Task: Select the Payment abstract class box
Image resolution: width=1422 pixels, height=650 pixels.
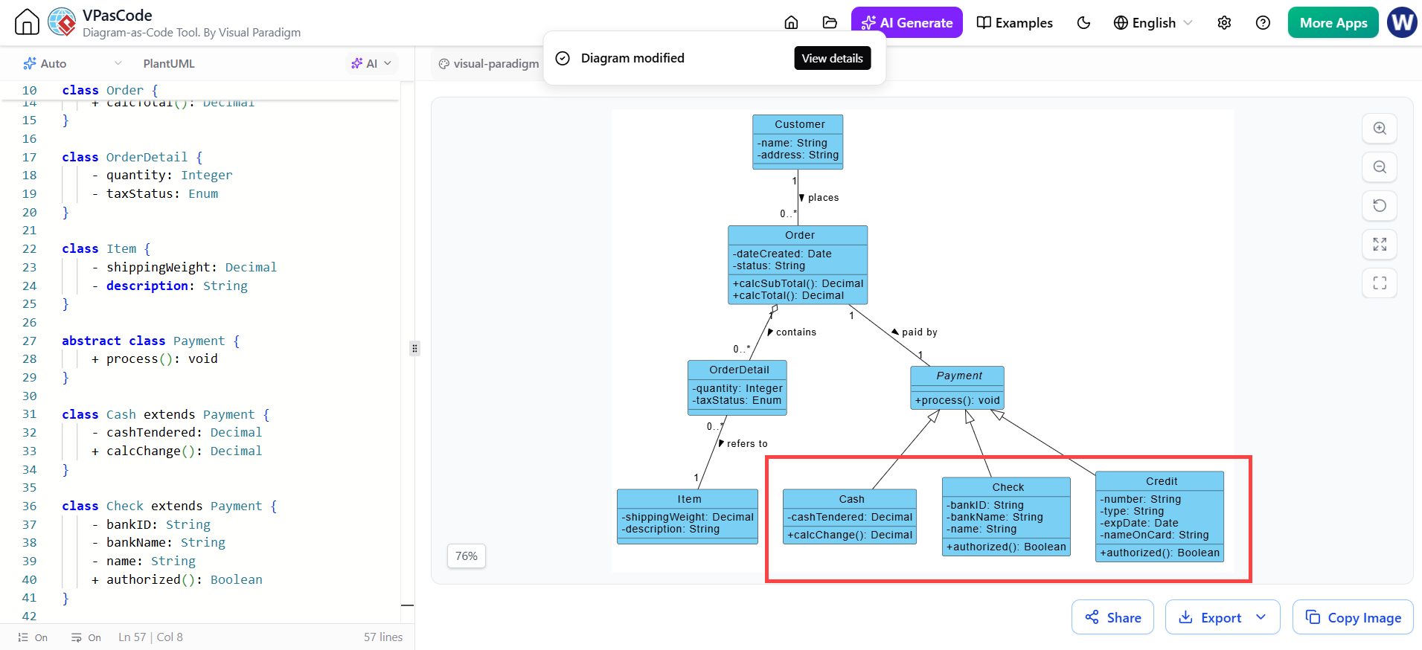Action: [958, 387]
